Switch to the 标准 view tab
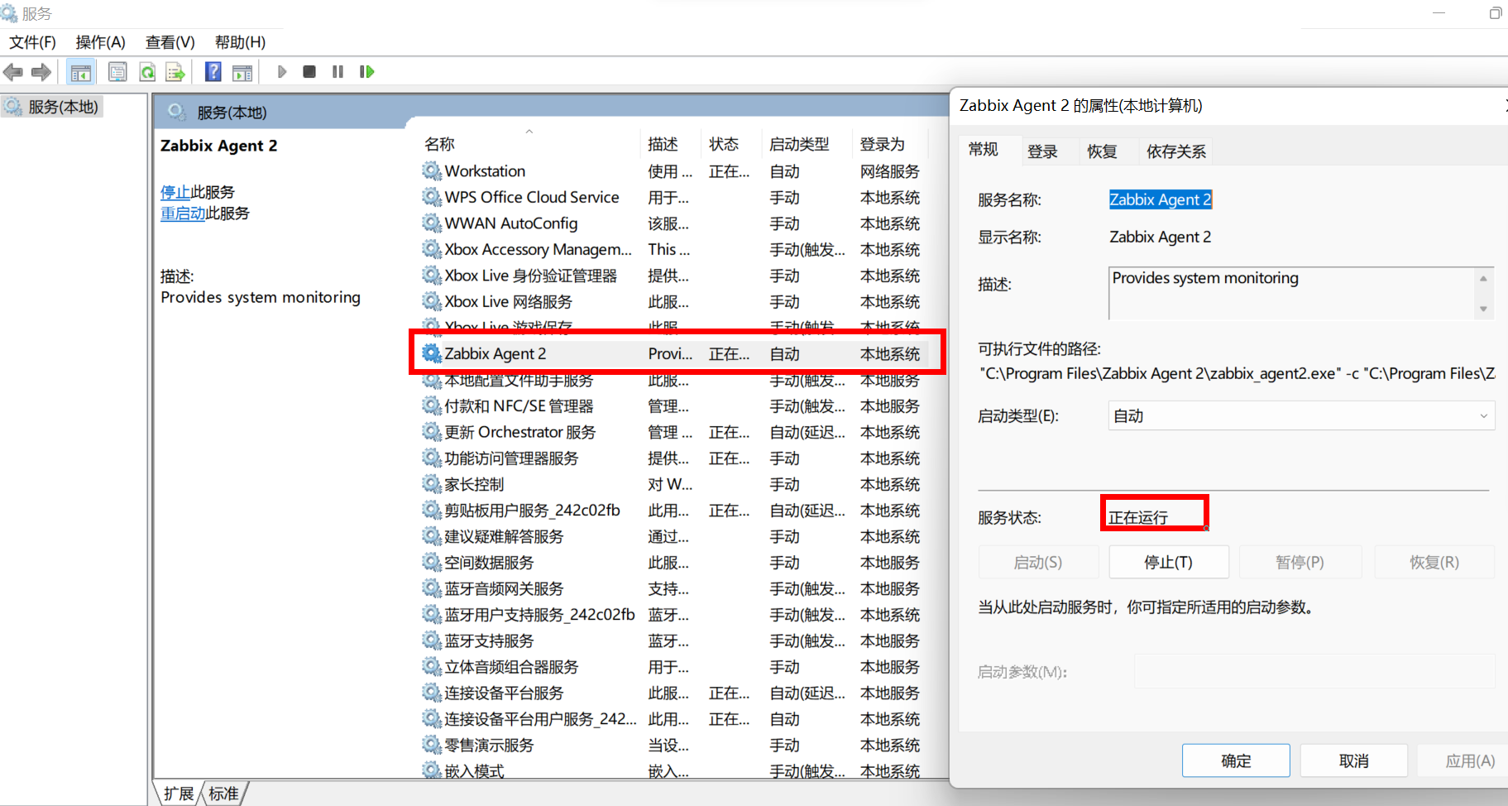Screen dimensions: 1508x806 223,794
